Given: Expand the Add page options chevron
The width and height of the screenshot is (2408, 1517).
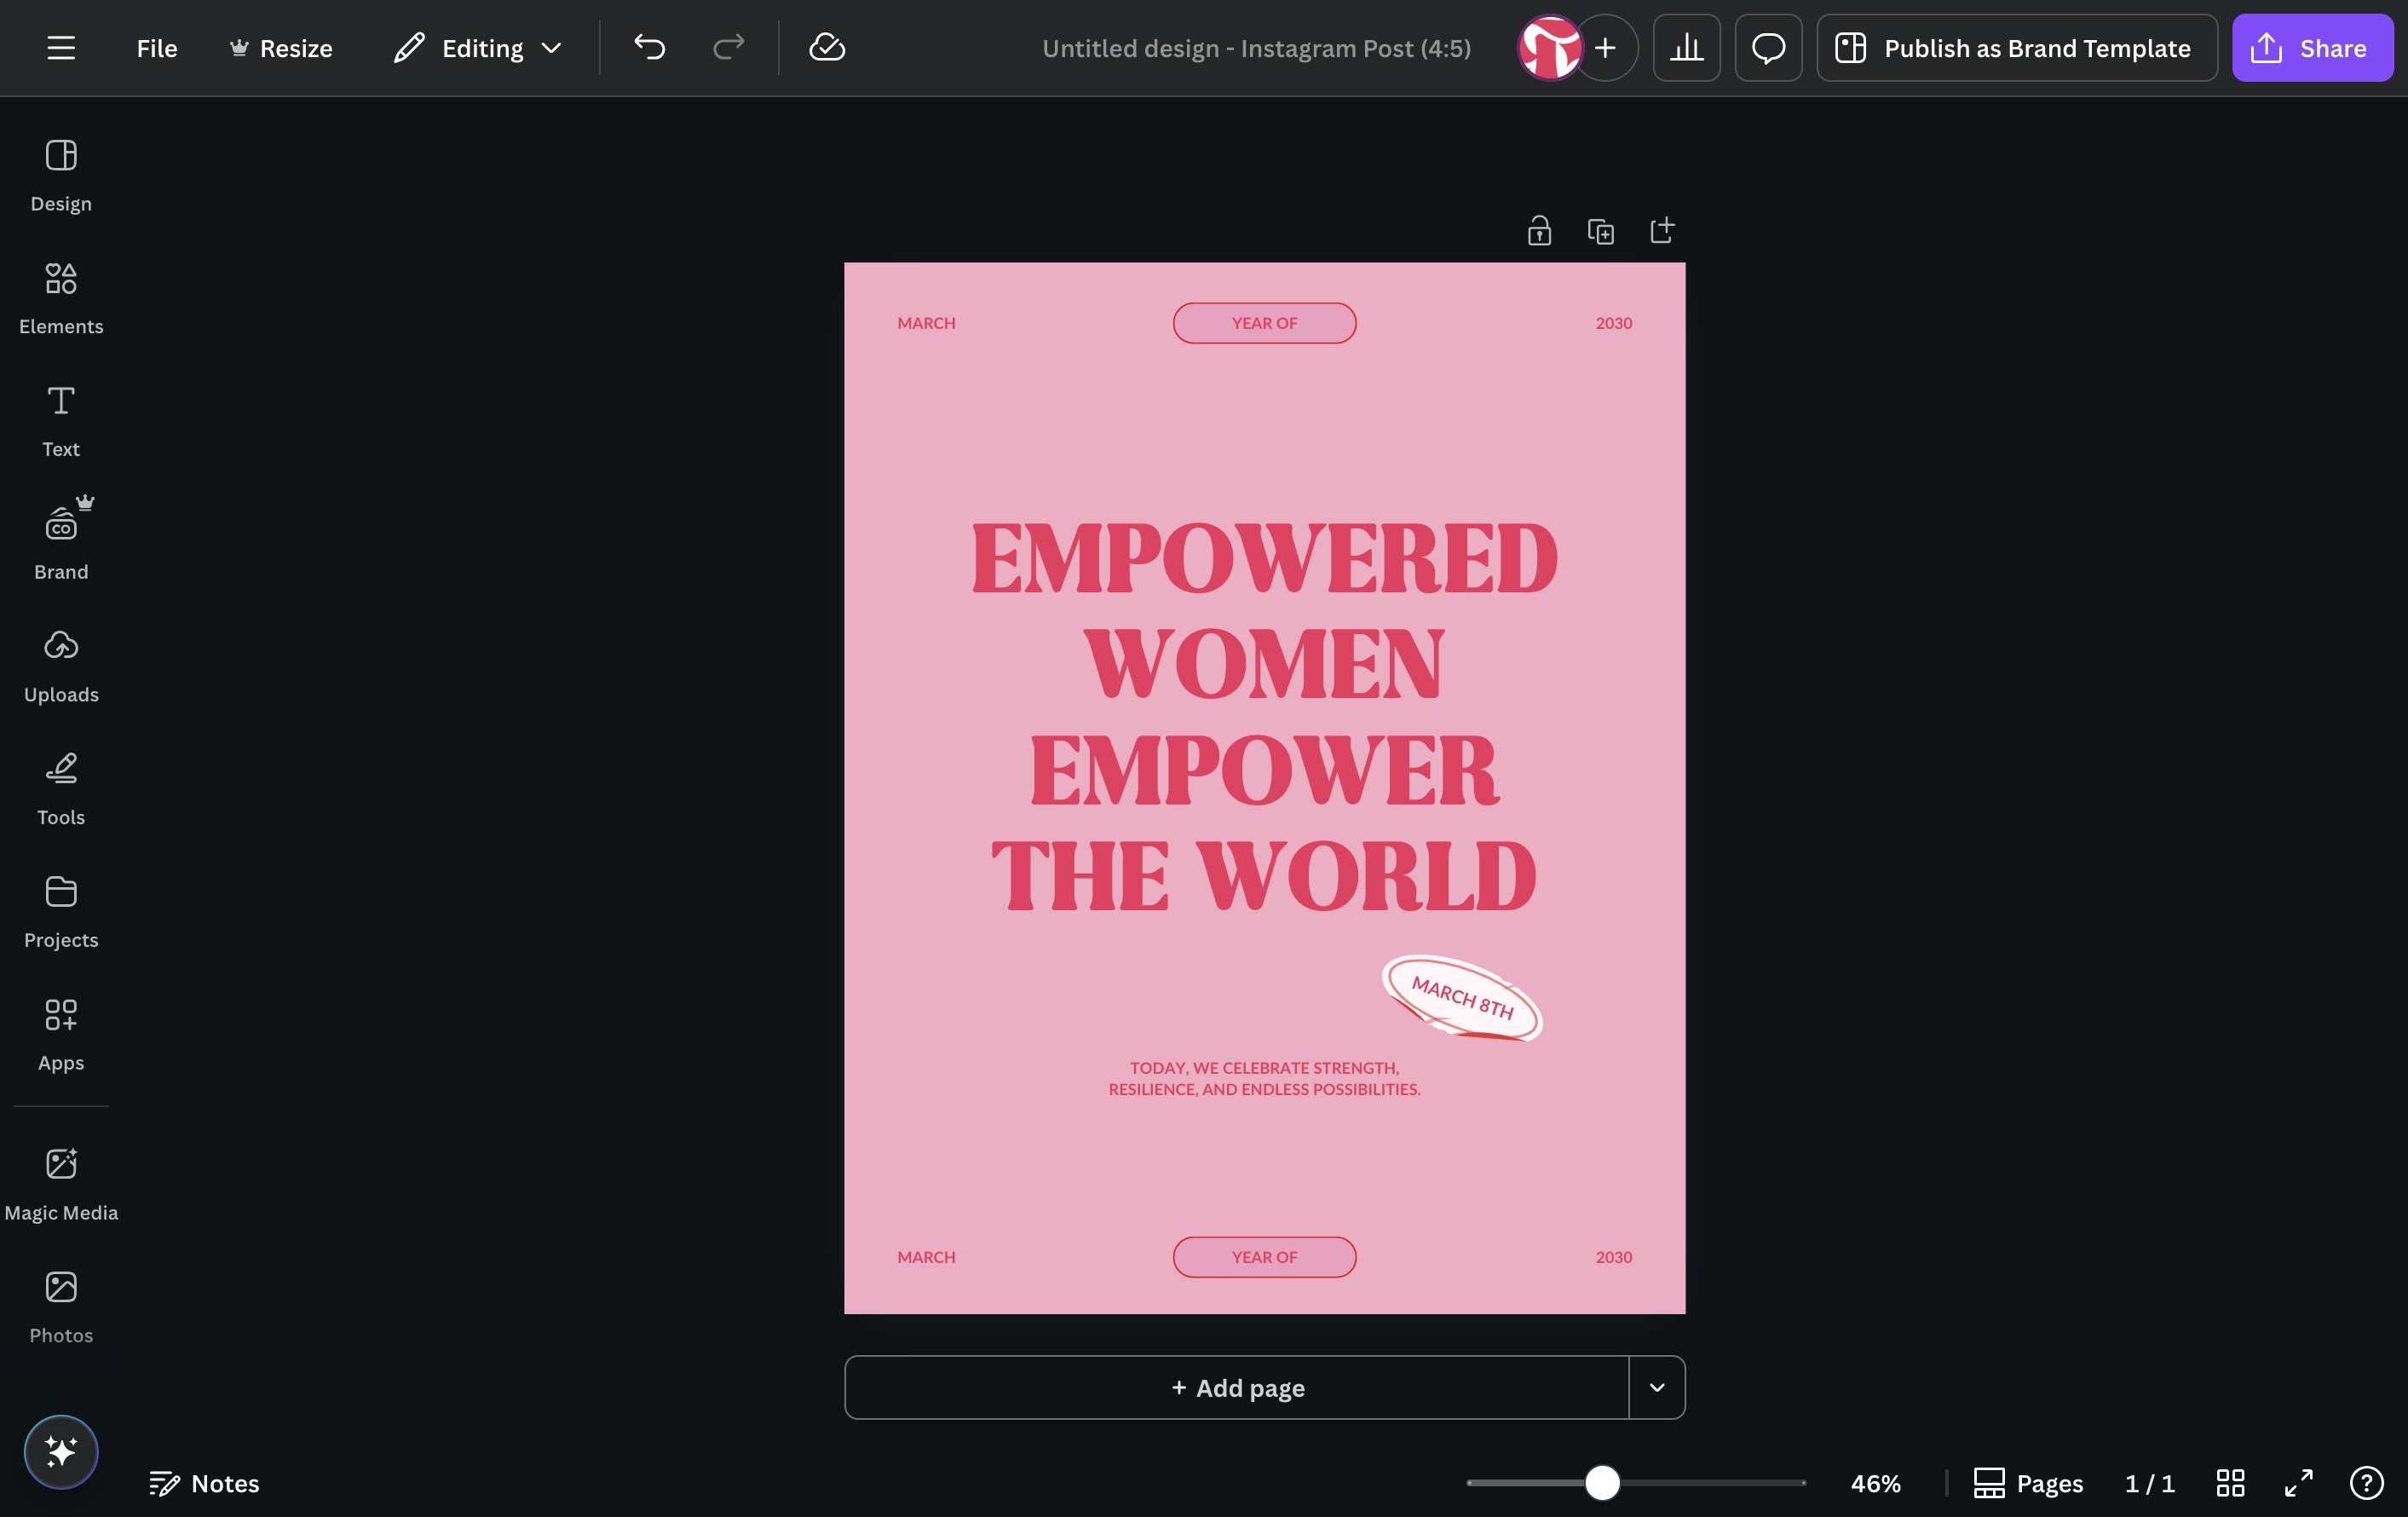Looking at the screenshot, I should (x=1657, y=1387).
